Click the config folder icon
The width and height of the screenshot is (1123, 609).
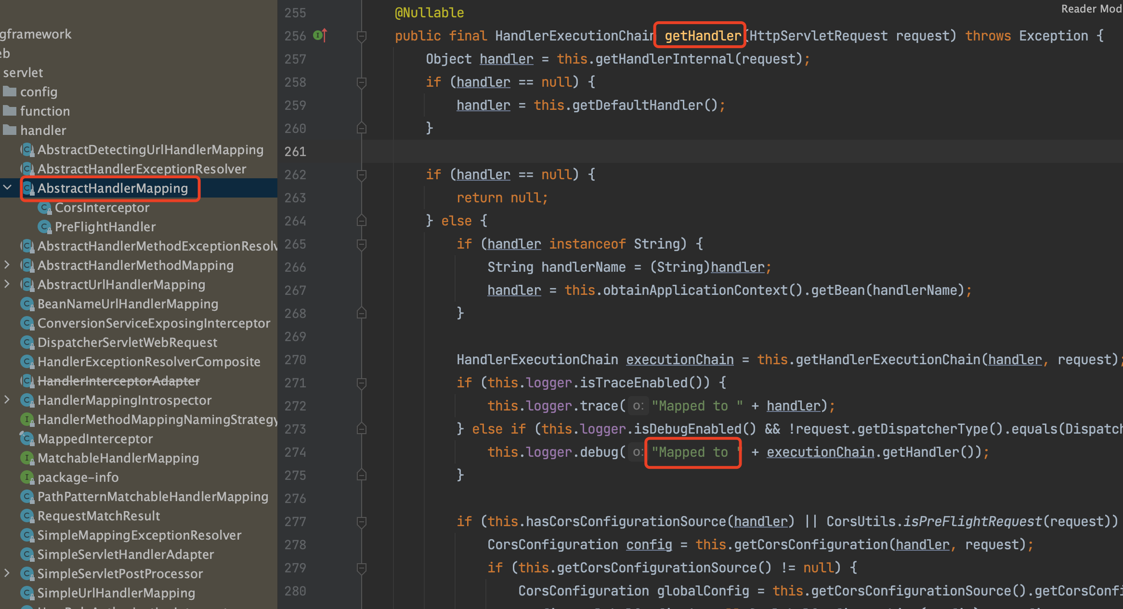point(10,92)
